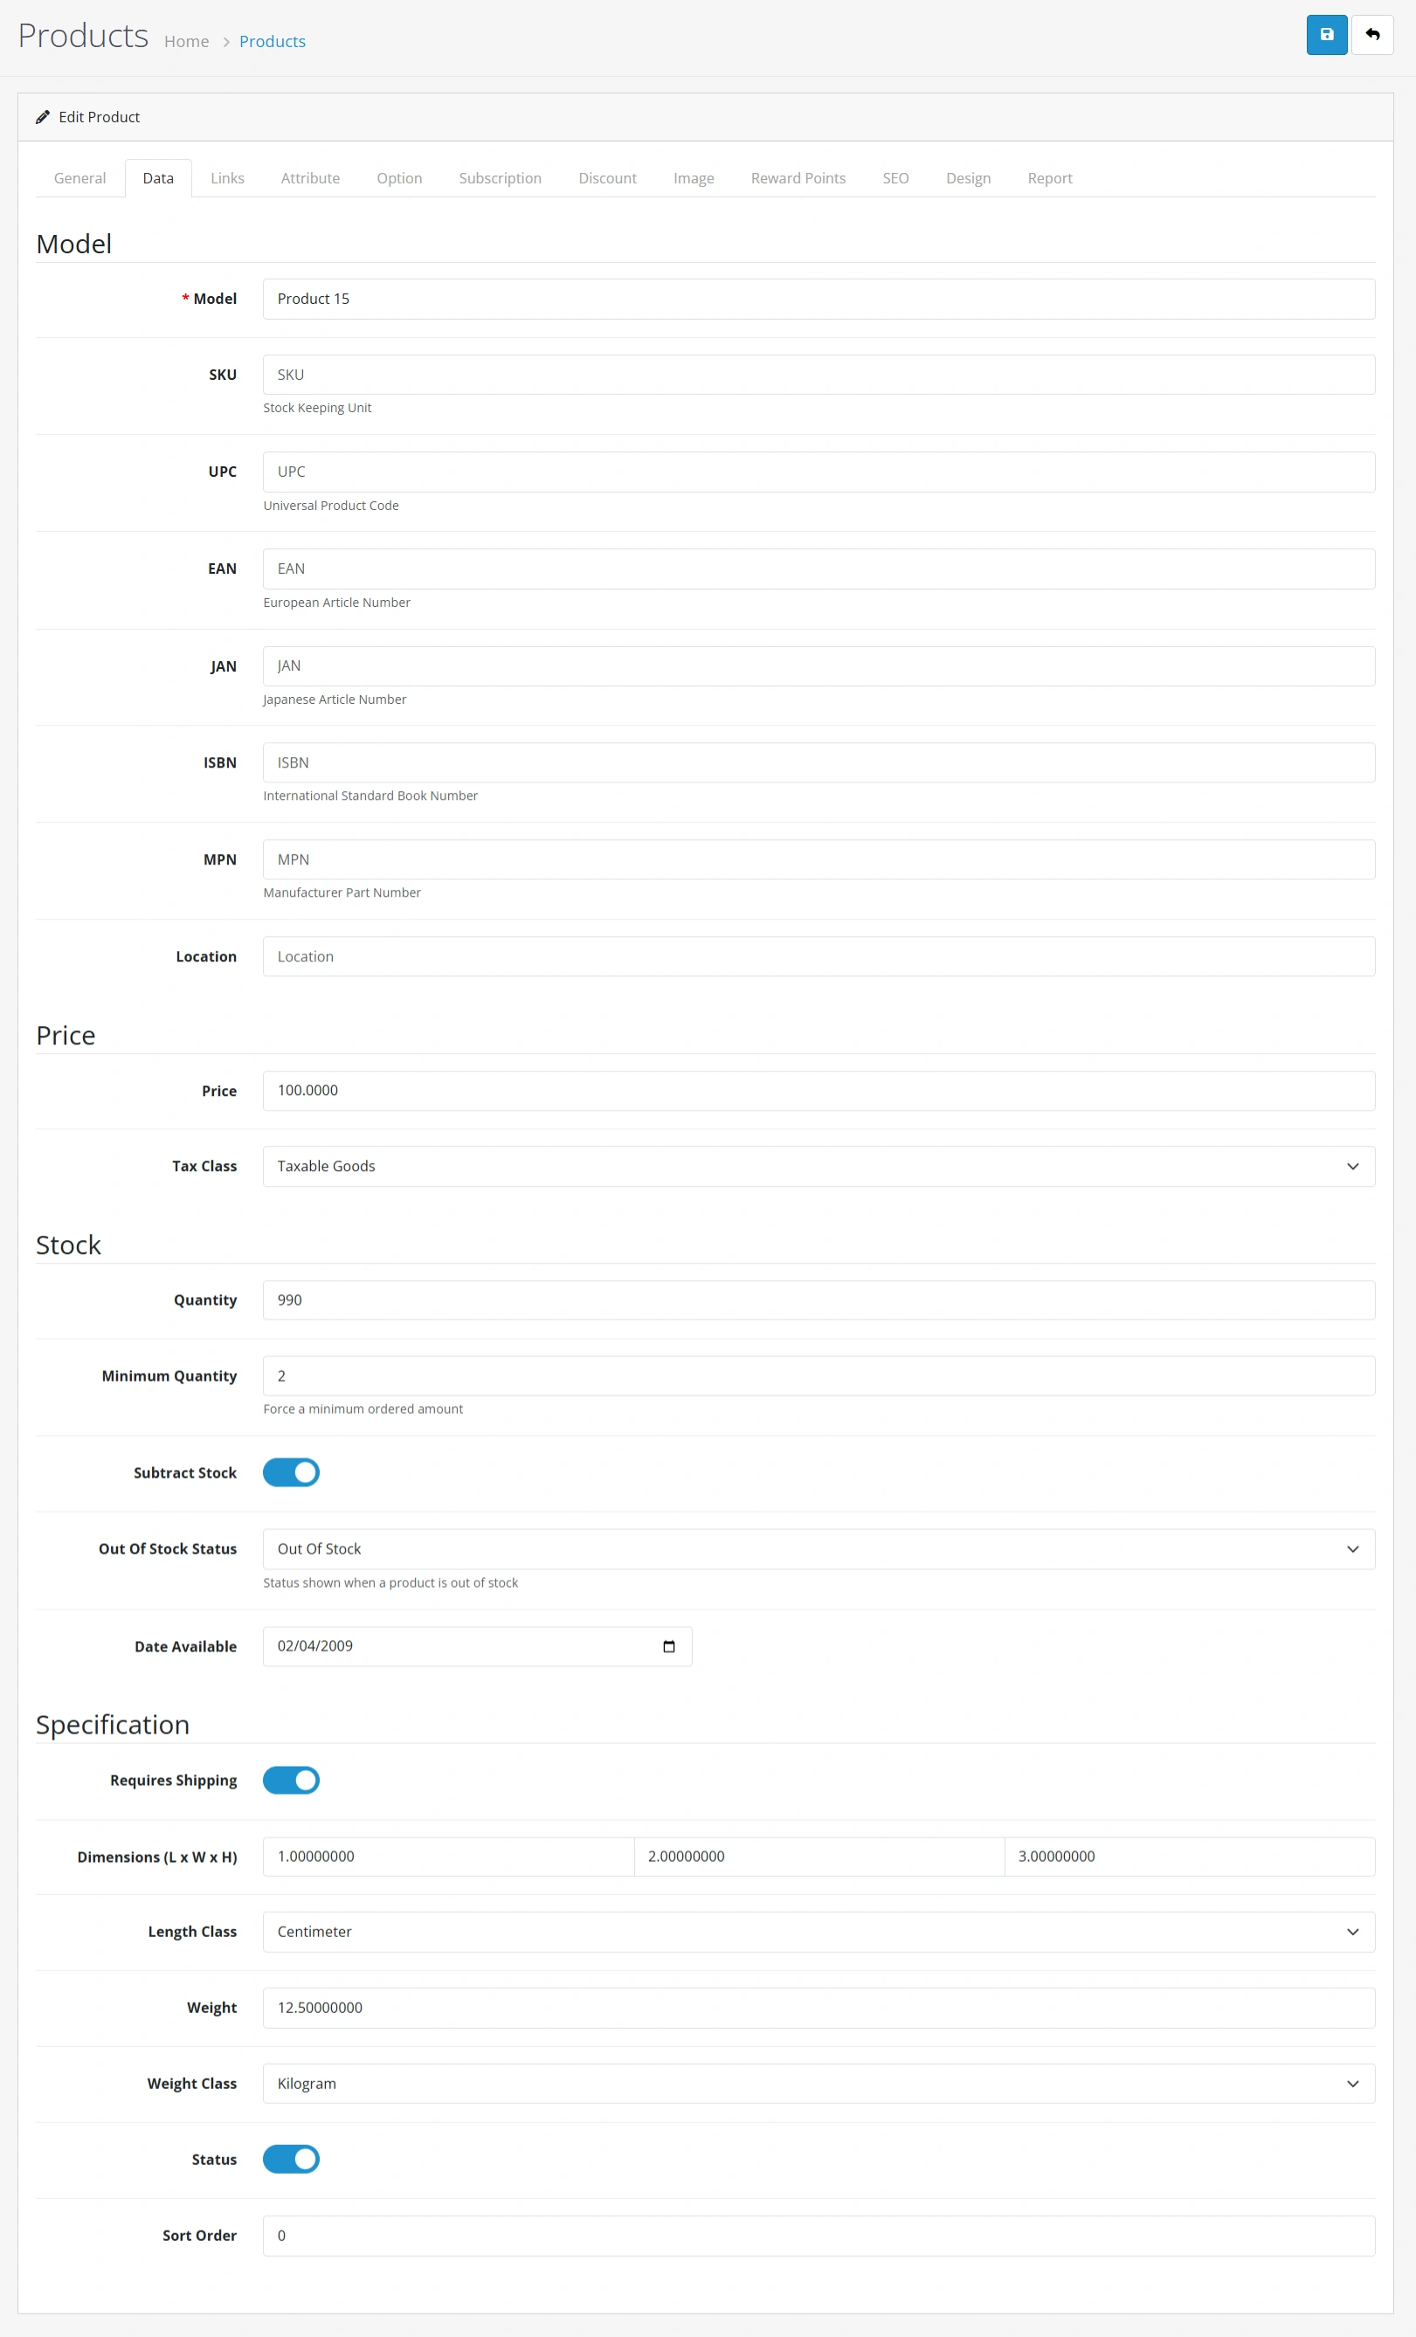Image resolution: width=1416 pixels, height=2337 pixels.
Task: Open the Date Available calendar picker icon
Action: 668,1646
